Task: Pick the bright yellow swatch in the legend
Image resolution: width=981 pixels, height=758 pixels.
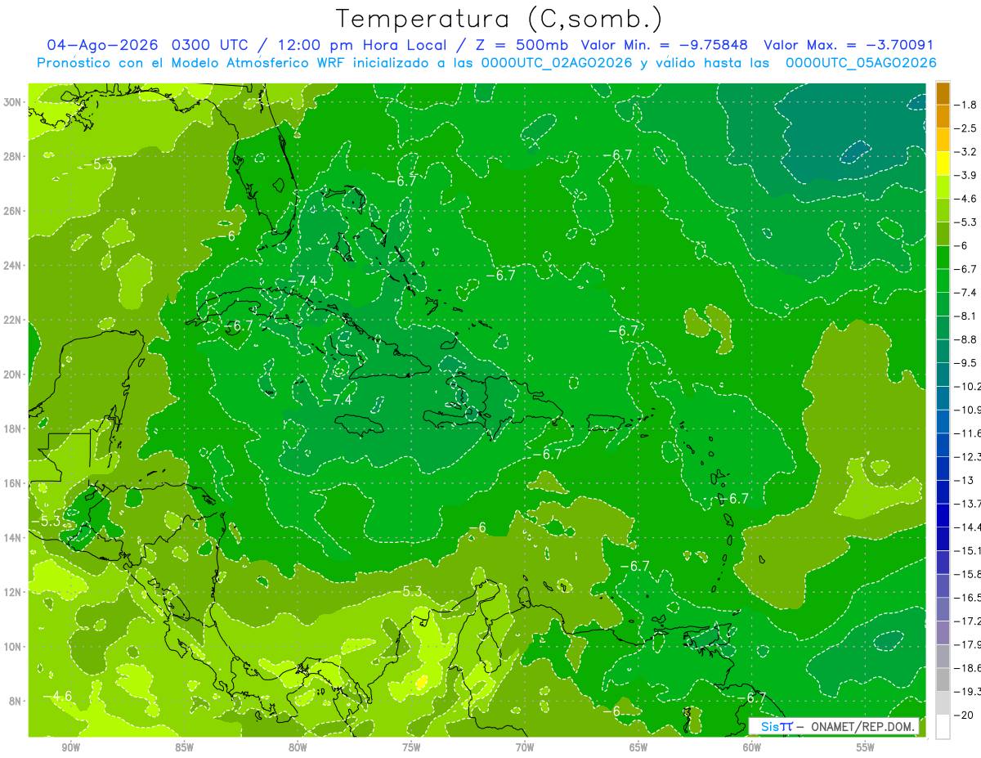Action: click(943, 164)
